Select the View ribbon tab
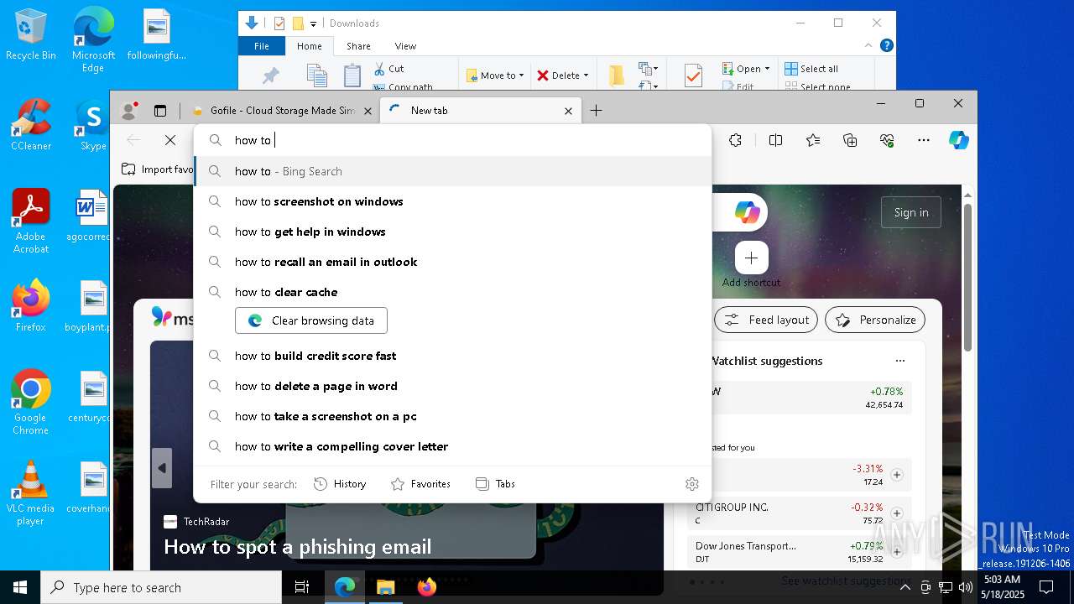The image size is (1074, 604). coord(405,46)
